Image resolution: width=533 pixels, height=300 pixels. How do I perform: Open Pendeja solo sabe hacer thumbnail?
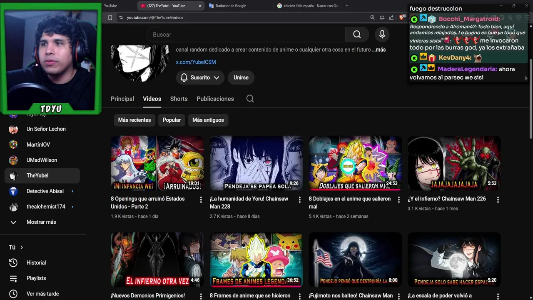point(454,260)
